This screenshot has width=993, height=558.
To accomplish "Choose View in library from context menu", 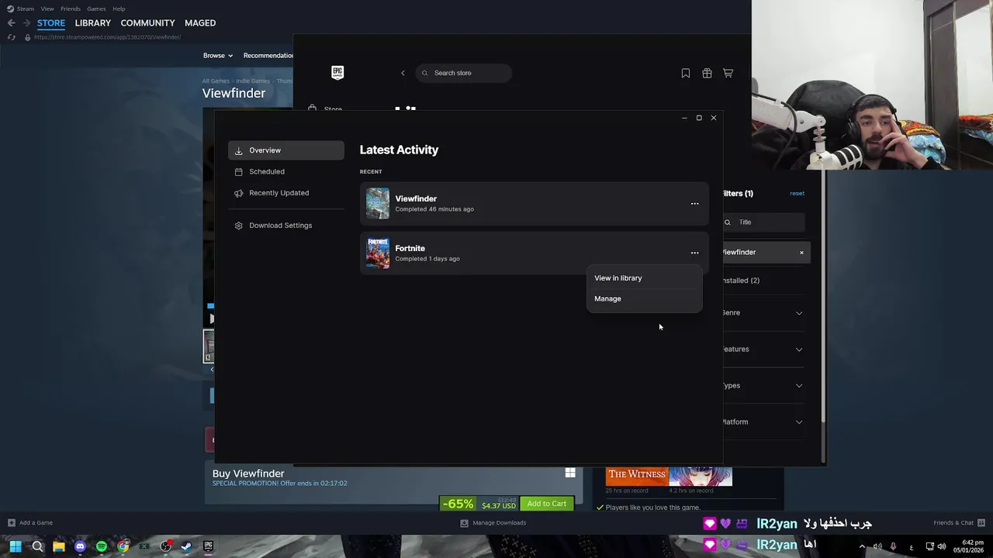I will [x=644, y=278].
